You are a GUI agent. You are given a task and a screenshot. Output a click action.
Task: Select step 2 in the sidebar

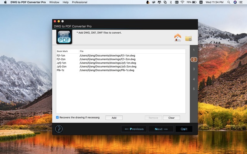(194, 59)
